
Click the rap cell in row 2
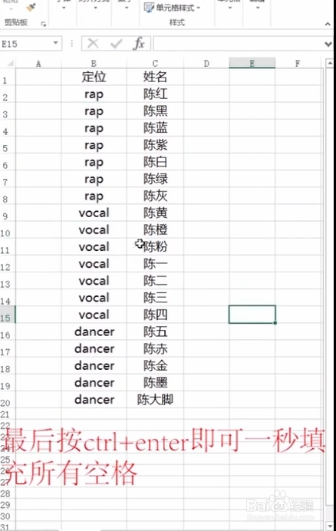point(94,94)
